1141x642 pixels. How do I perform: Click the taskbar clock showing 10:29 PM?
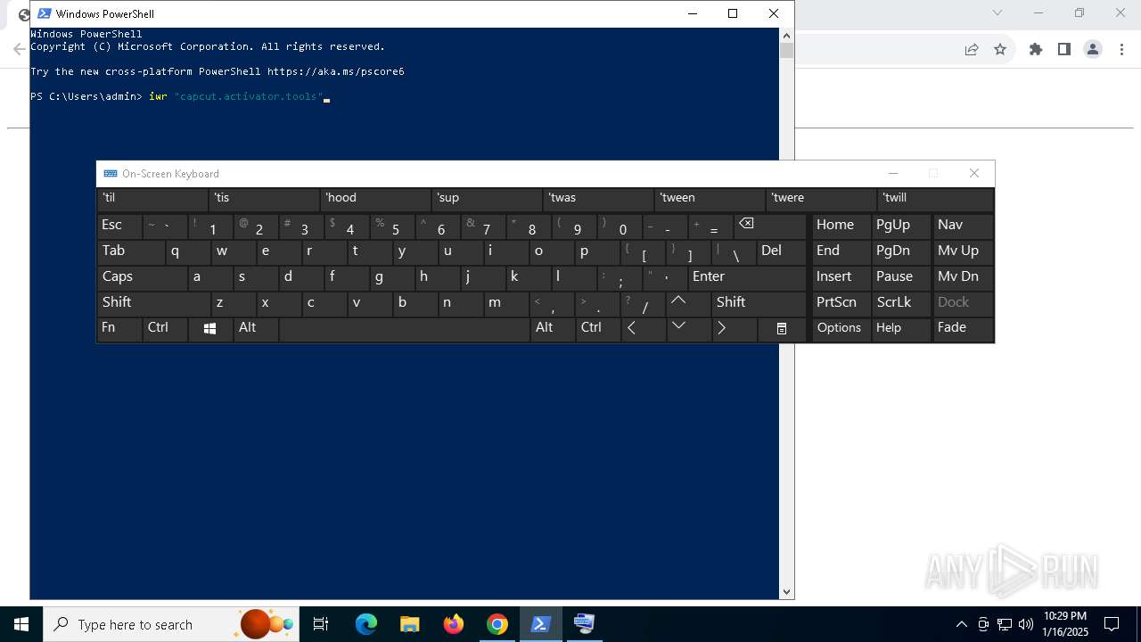(1065, 624)
